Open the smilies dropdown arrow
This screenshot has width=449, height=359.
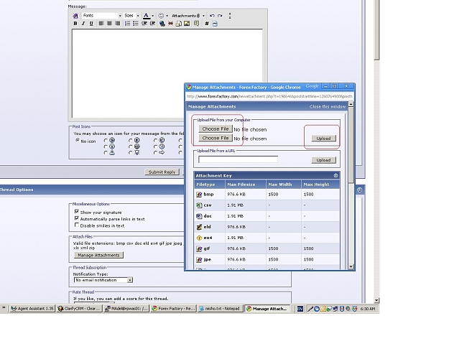coord(167,16)
